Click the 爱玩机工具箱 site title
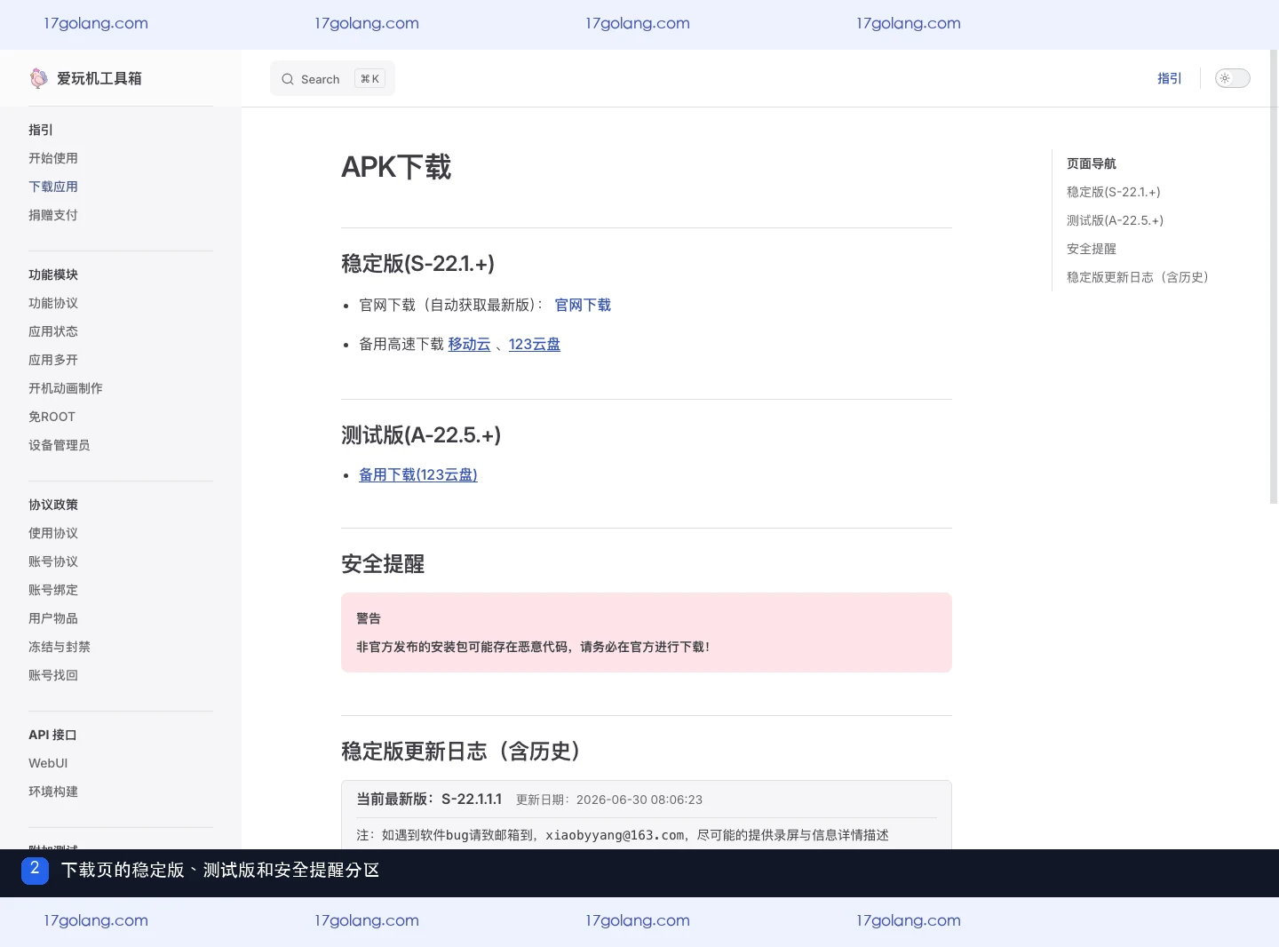The image size is (1279, 947). point(99,78)
